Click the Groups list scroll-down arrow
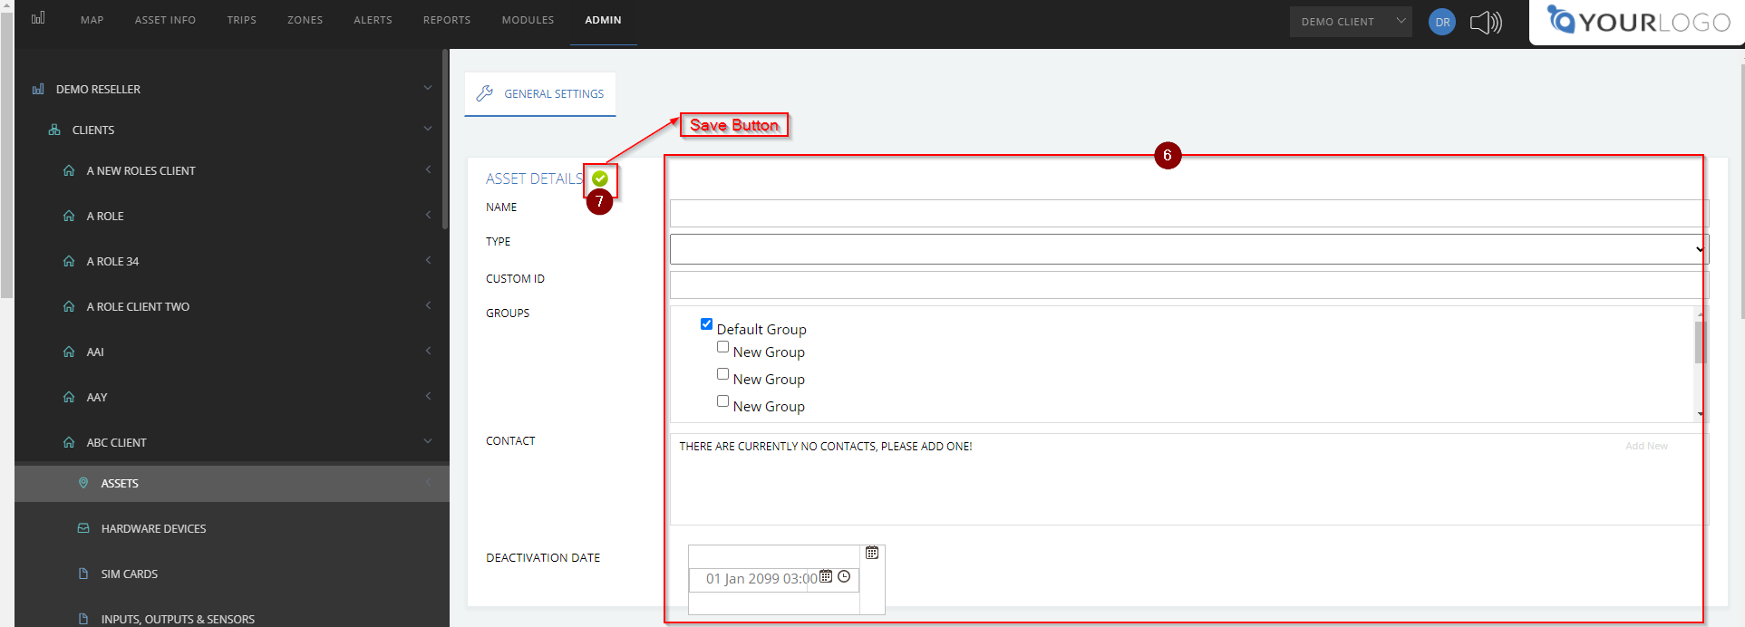 point(1701,414)
